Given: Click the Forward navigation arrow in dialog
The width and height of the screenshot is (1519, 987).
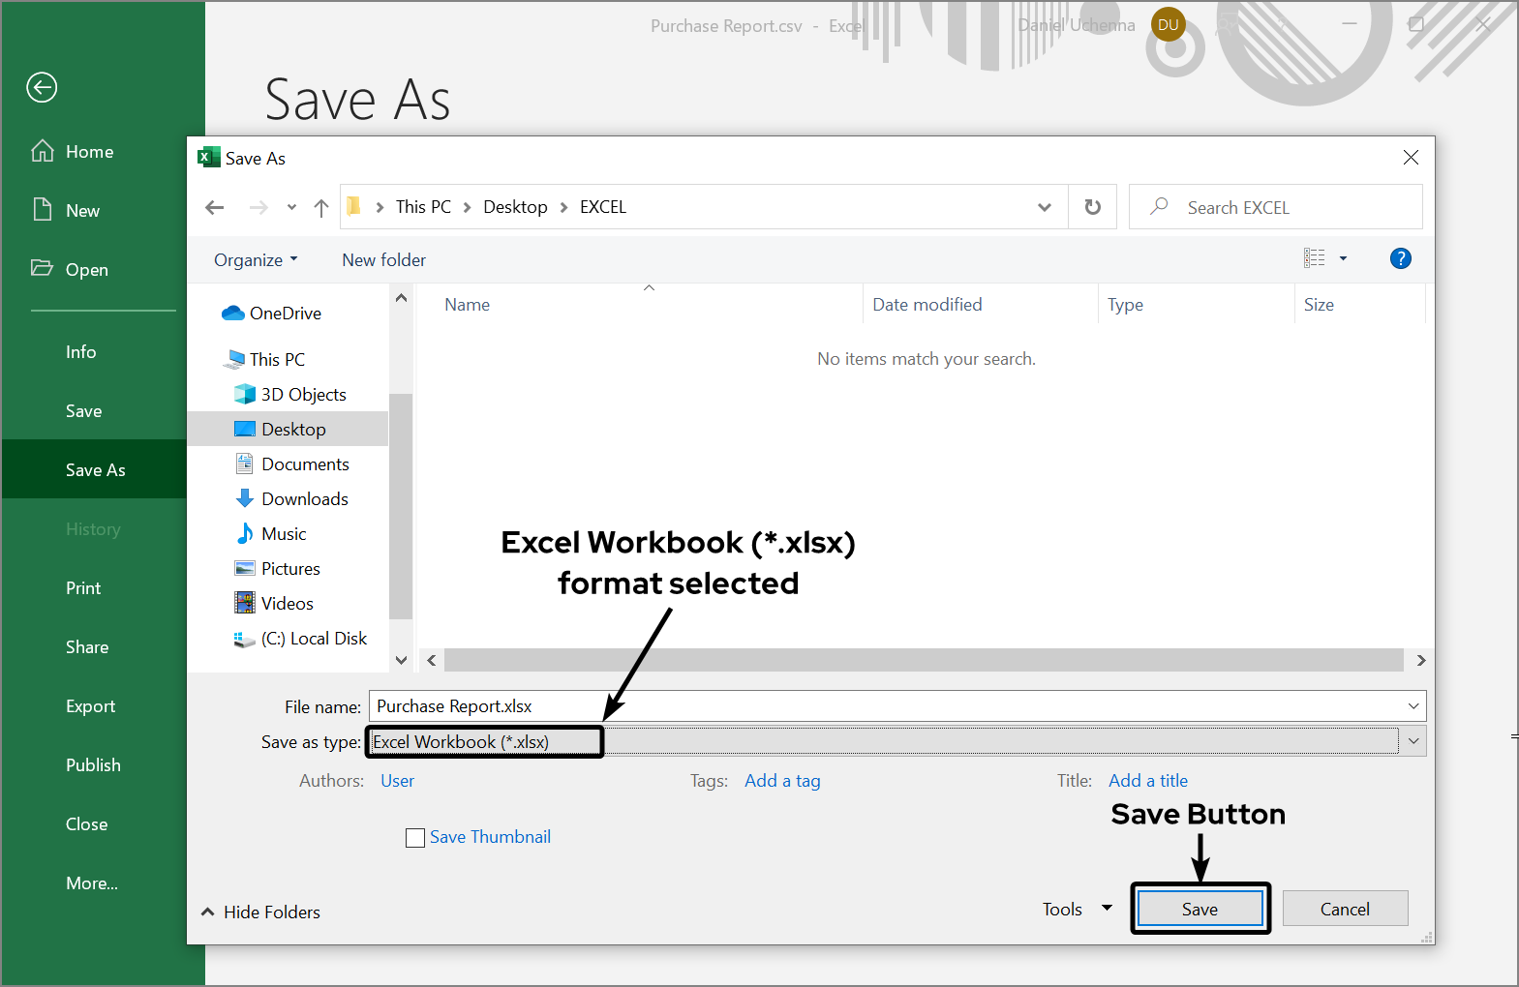Looking at the screenshot, I should pos(258,207).
